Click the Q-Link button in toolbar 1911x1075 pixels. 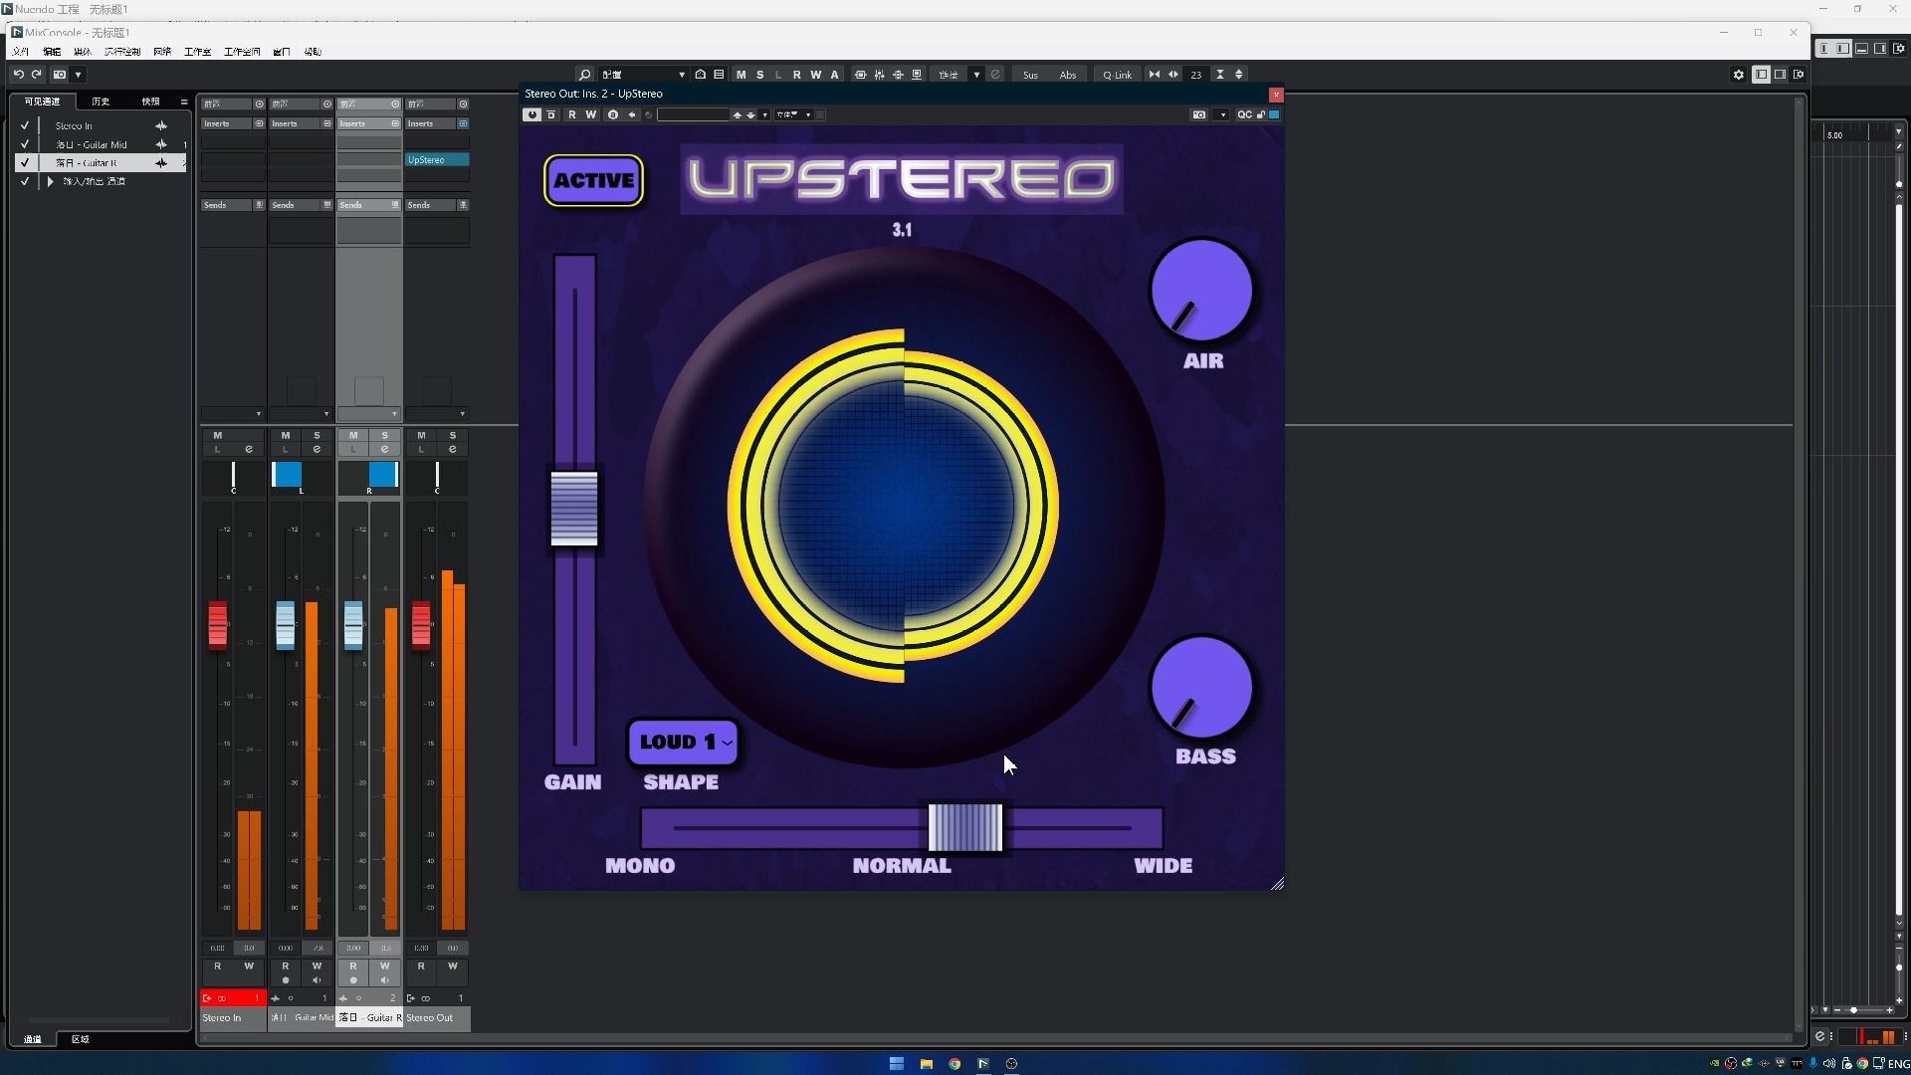(1117, 75)
